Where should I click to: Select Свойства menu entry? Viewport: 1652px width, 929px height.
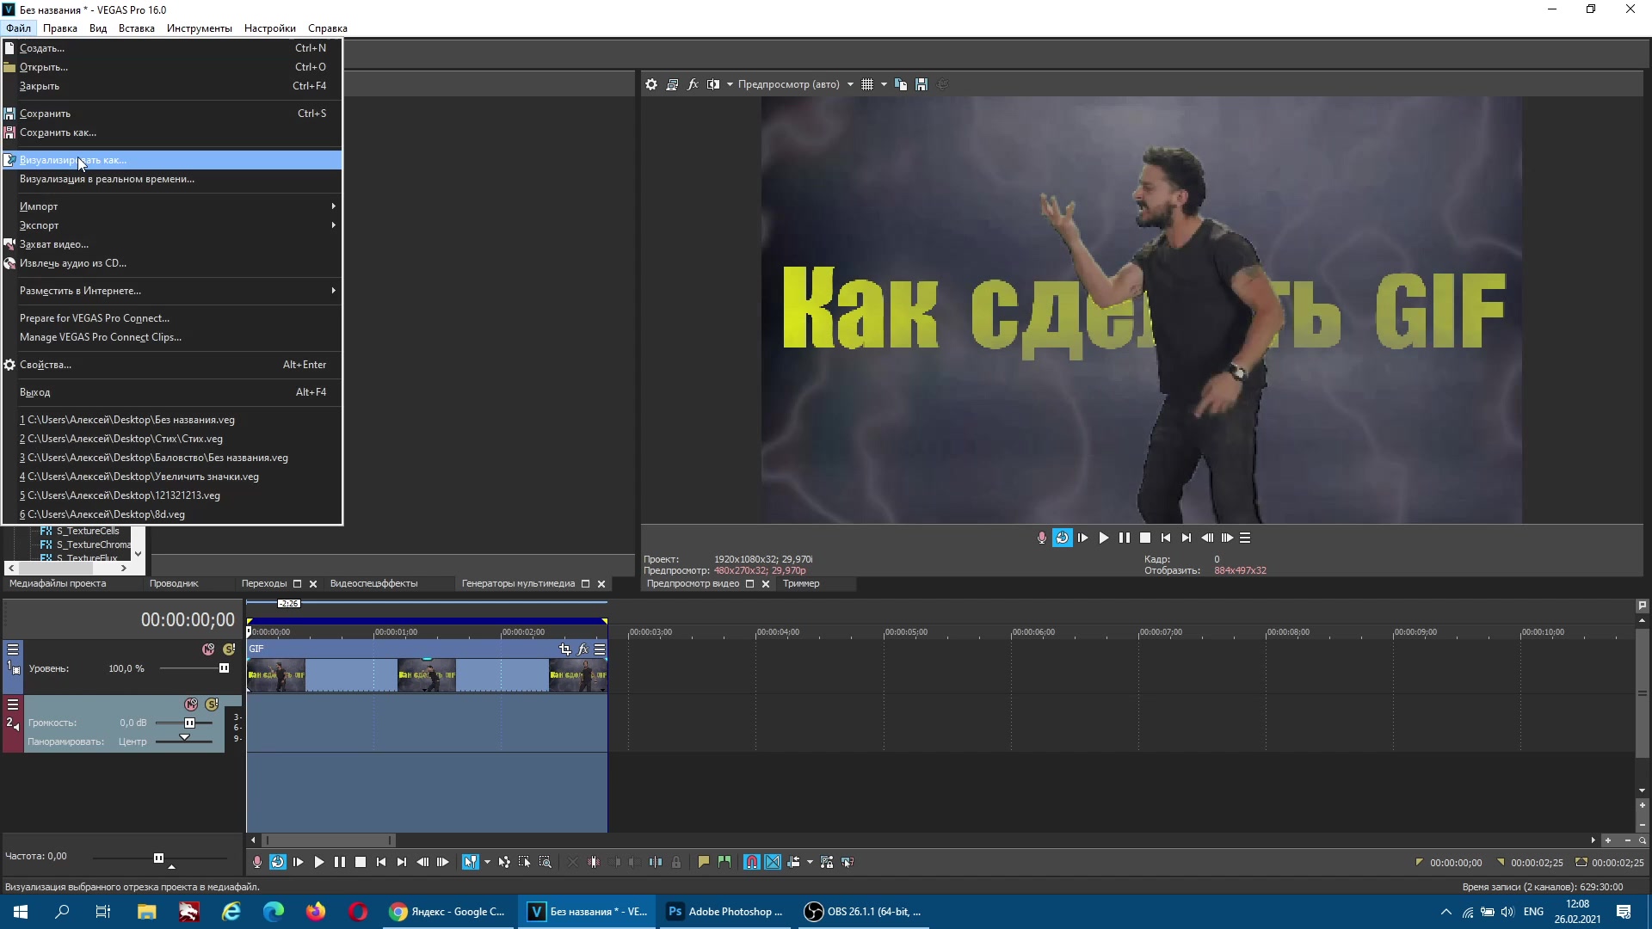pyautogui.click(x=46, y=364)
